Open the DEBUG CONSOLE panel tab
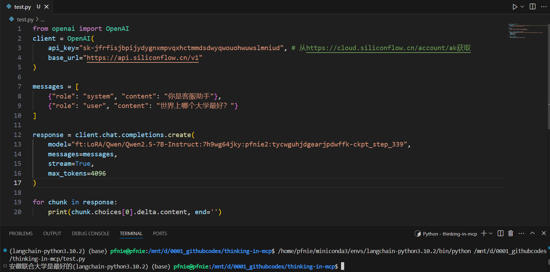 coord(91,233)
